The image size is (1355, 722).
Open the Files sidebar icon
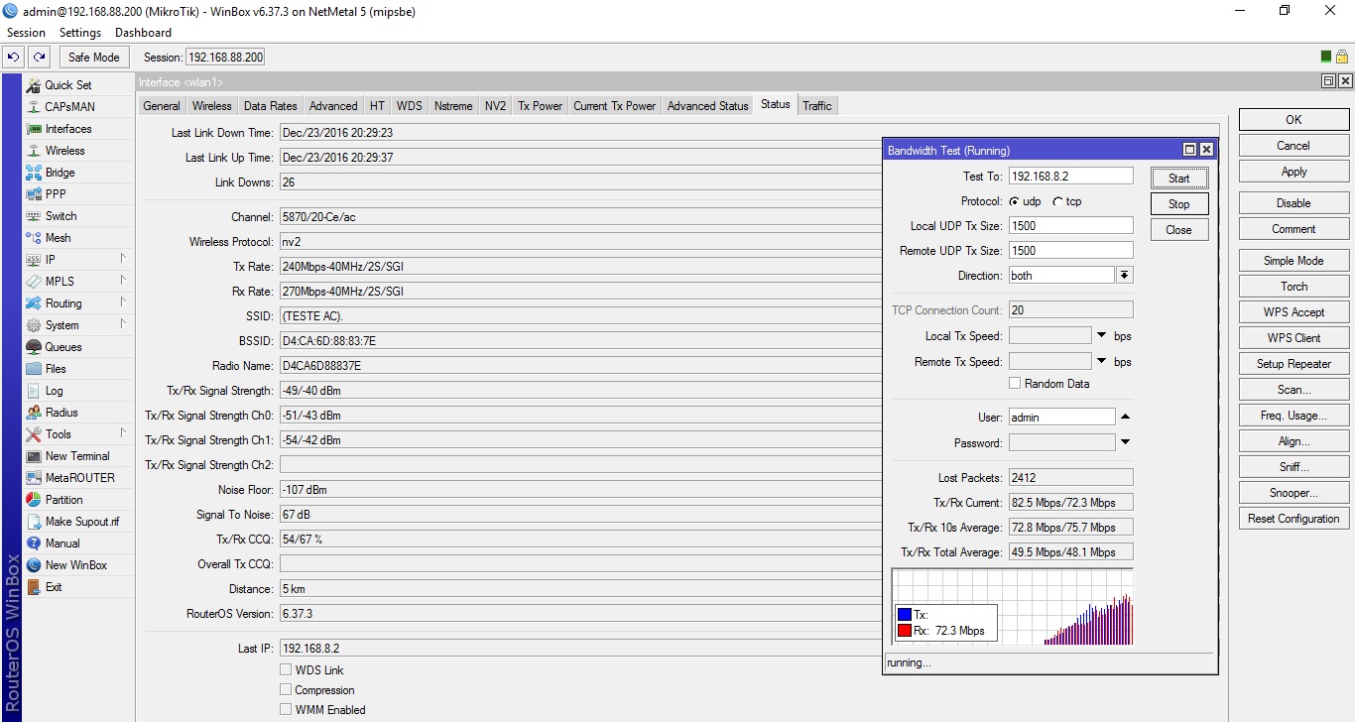(33, 369)
